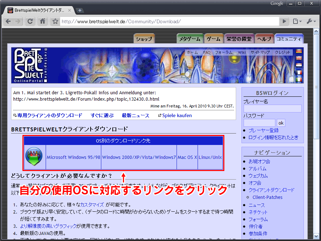This screenshot has height=241, width=321.
Task: Go forward with the browser forward arrow
Action: click(x=18, y=21)
